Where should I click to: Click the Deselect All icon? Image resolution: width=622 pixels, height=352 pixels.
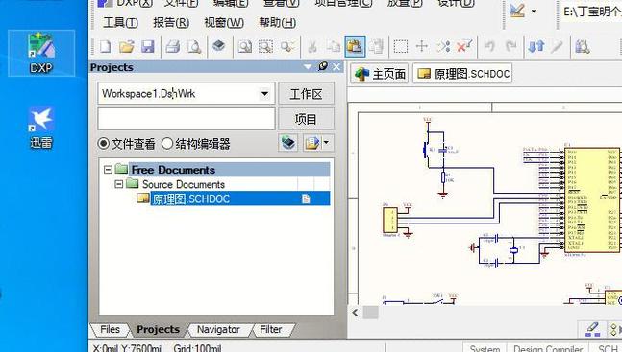[x=443, y=47]
